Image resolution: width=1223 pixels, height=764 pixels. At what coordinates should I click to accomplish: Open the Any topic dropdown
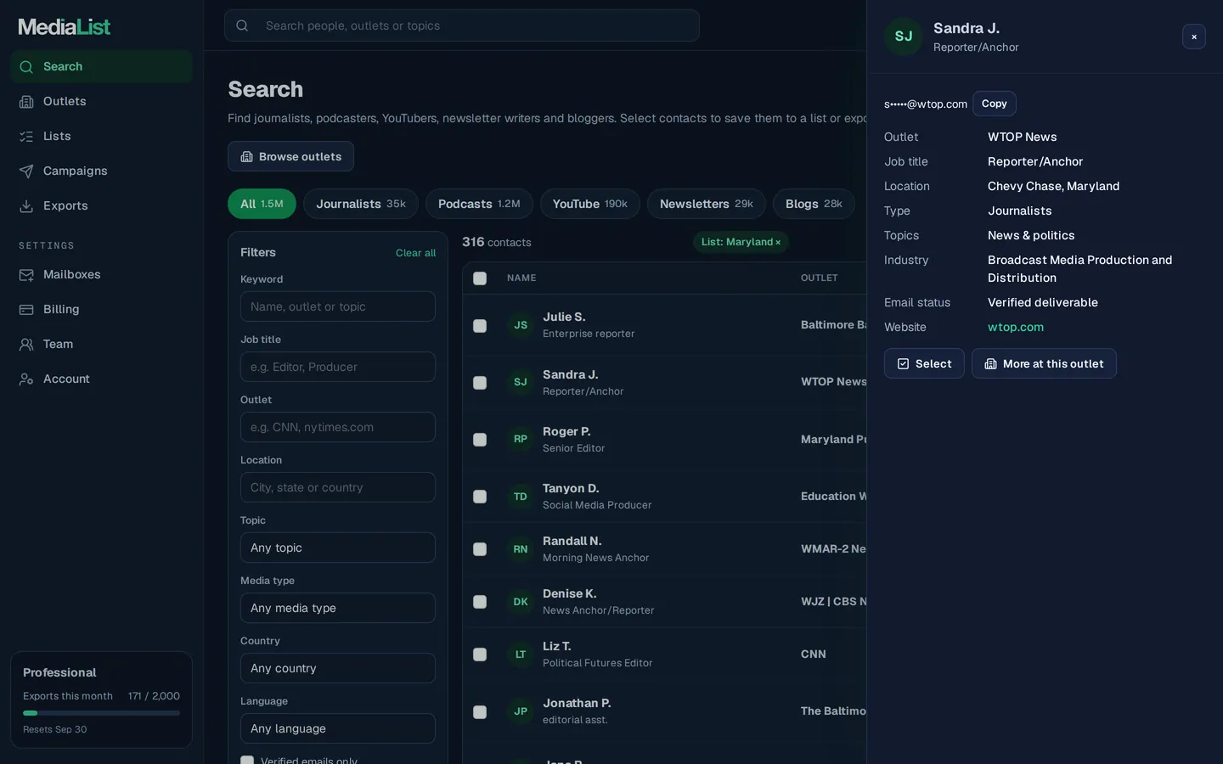[338, 548]
